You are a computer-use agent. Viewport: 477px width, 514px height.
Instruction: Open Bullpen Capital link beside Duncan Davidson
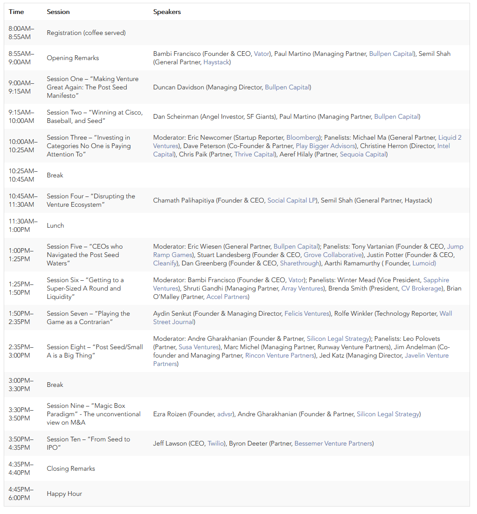287,88
